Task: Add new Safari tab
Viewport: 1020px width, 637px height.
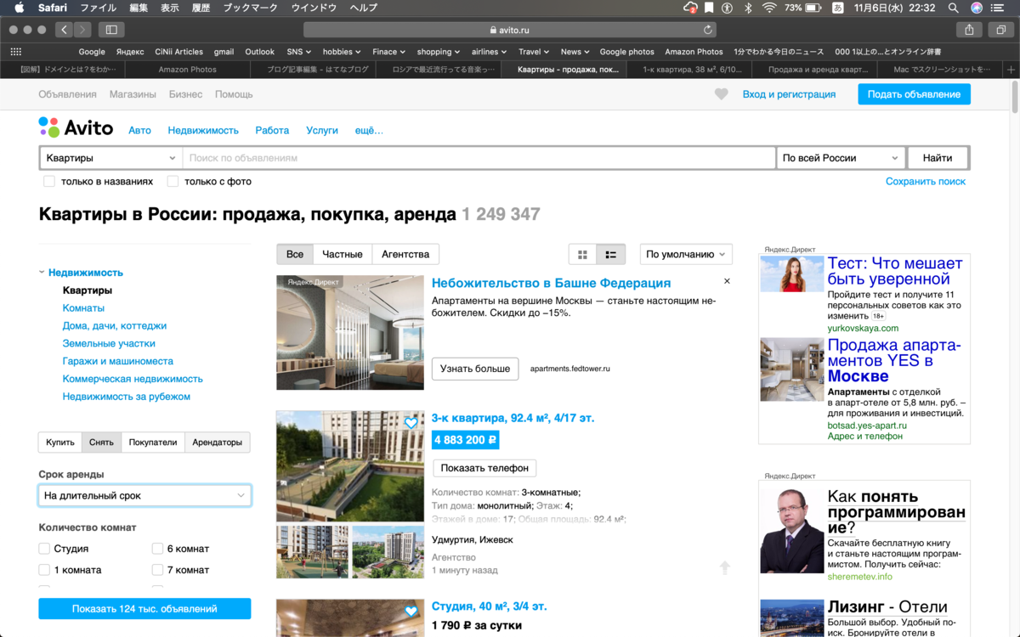Action: point(1011,70)
